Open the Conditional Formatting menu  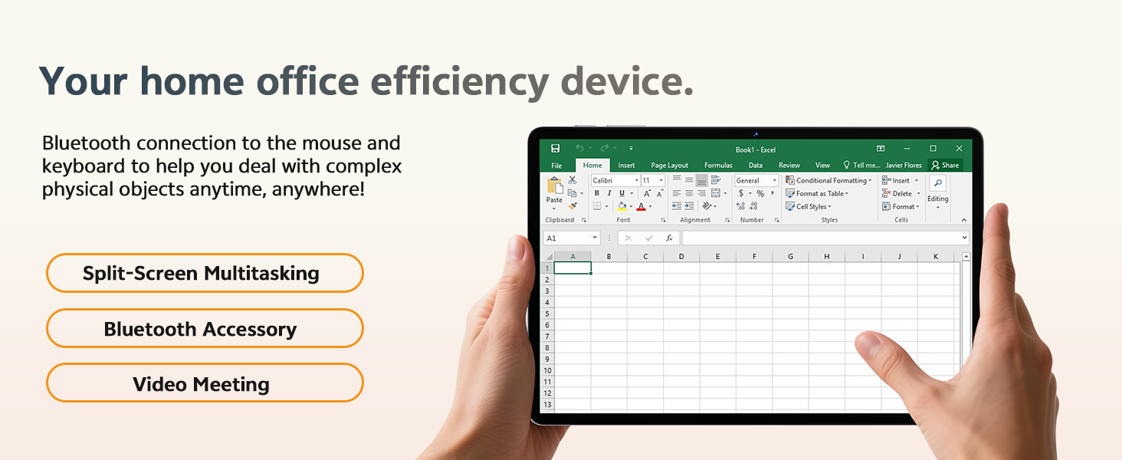[x=828, y=180]
